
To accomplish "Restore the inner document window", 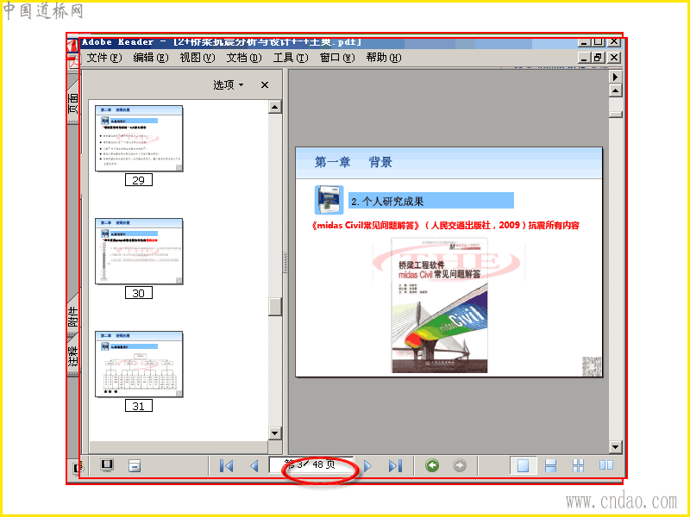I will 598,58.
